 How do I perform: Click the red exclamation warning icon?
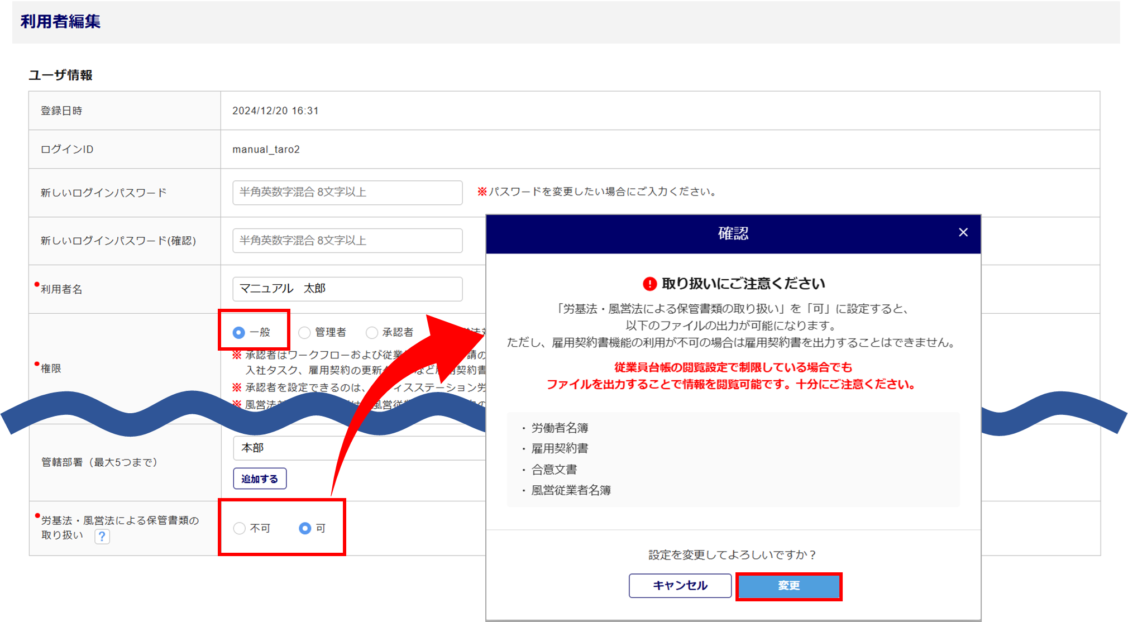(x=649, y=284)
